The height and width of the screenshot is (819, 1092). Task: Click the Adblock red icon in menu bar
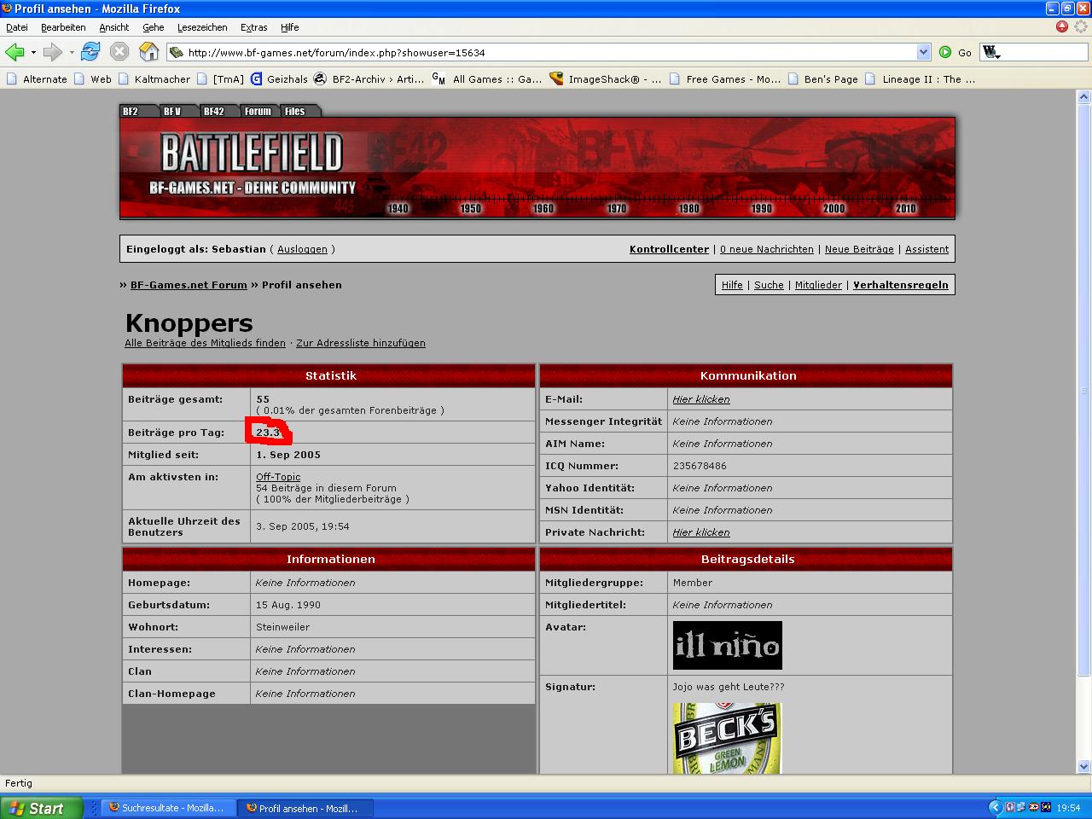coord(1062,26)
